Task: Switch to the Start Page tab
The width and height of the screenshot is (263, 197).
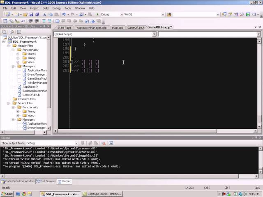Action: [x=64, y=27]
